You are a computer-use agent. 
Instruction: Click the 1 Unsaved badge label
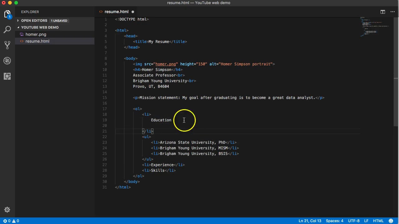[59, 21]
